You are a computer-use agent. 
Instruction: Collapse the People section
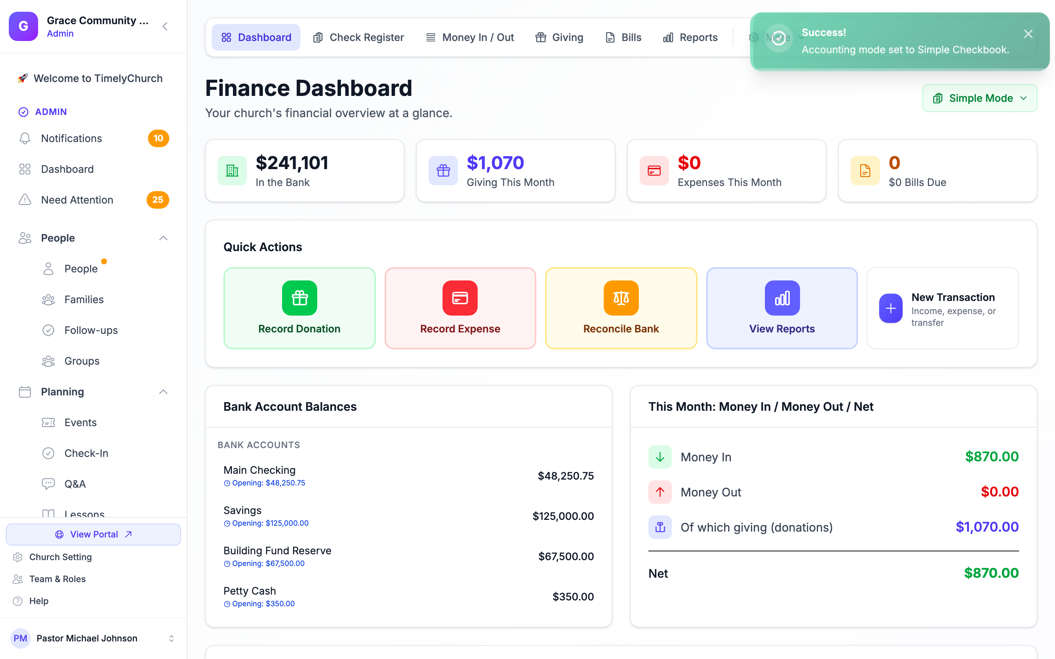tap(163, 238)
